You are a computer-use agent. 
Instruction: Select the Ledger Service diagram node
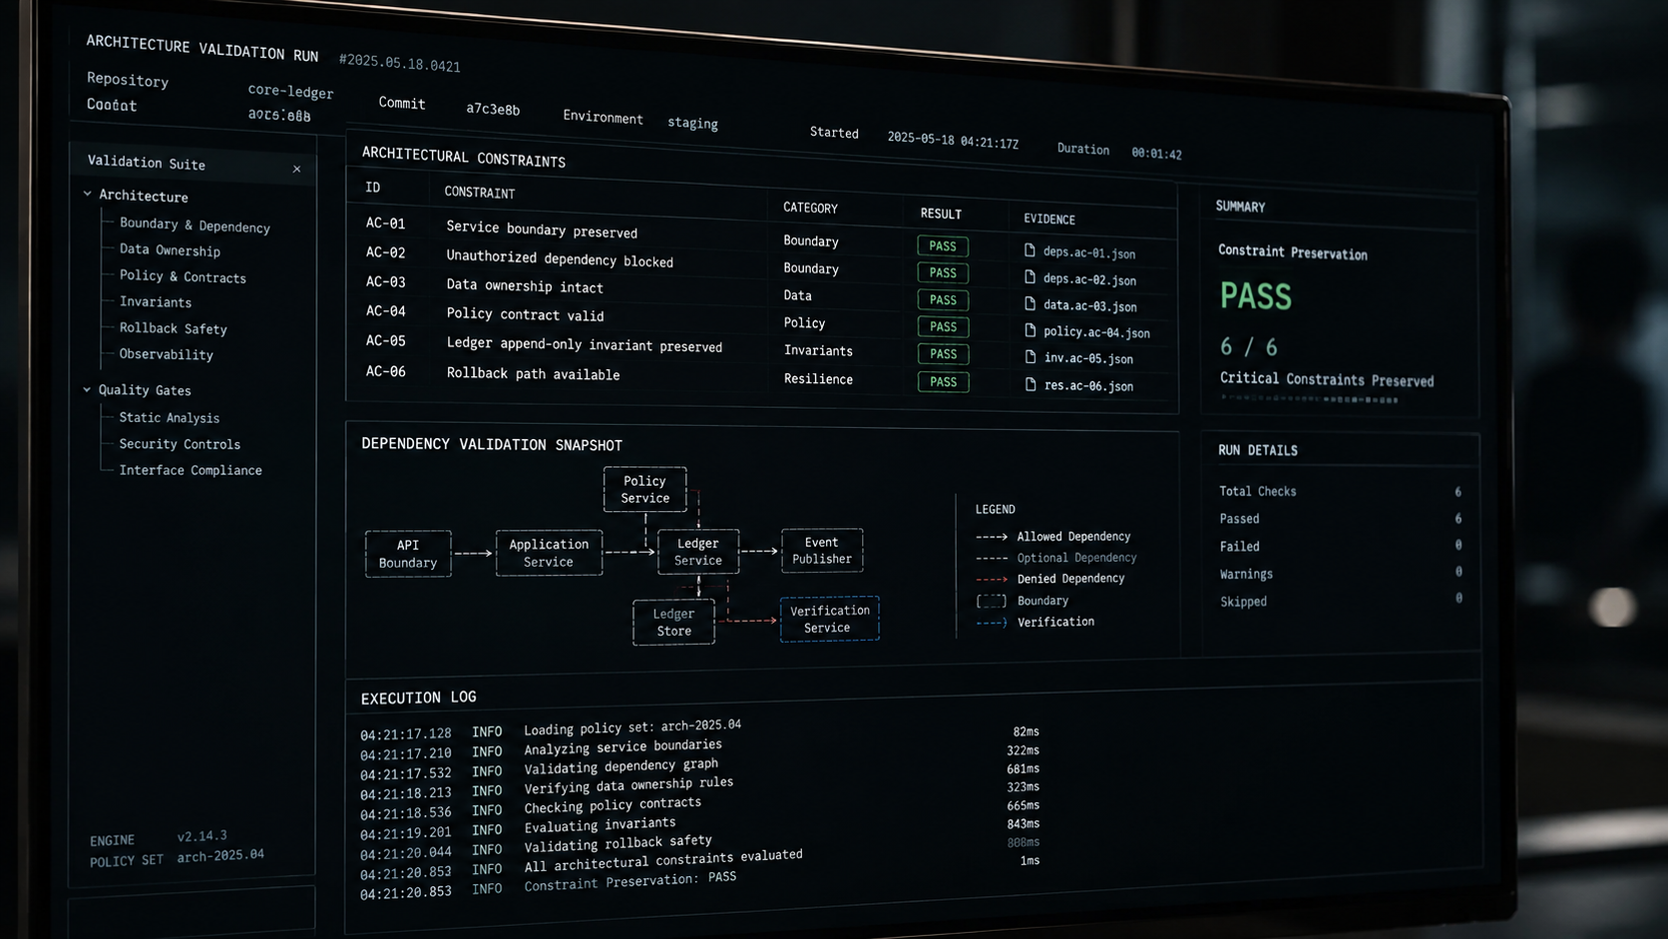click(698, 552)
